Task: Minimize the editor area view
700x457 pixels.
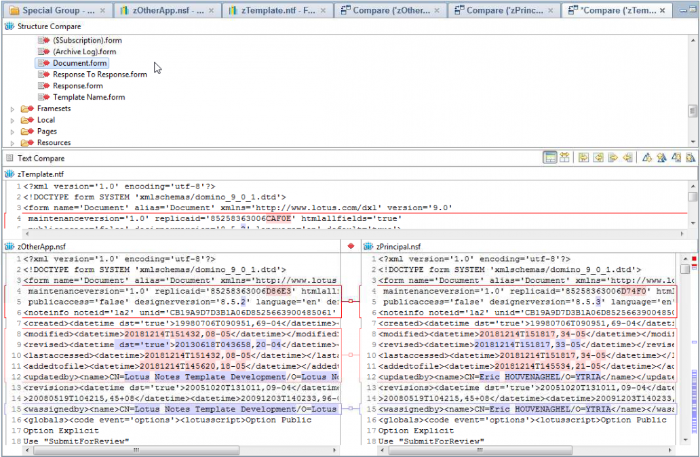Action: 684,9
